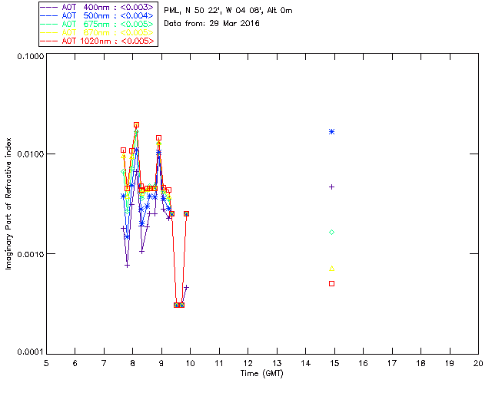Screen dimensions: 492x393
Task: Click the x-axis tick label 20
Action: [x=478, y=363]
